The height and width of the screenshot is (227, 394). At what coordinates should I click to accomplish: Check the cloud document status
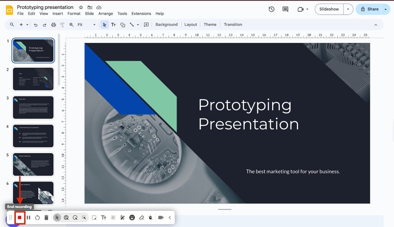point(99,7)
